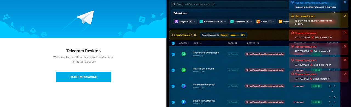The height and width of the screenshot is (107, 351).
Task: Click KZ KZ badge in Наталья Никольская row
Action: pos(316,86)
